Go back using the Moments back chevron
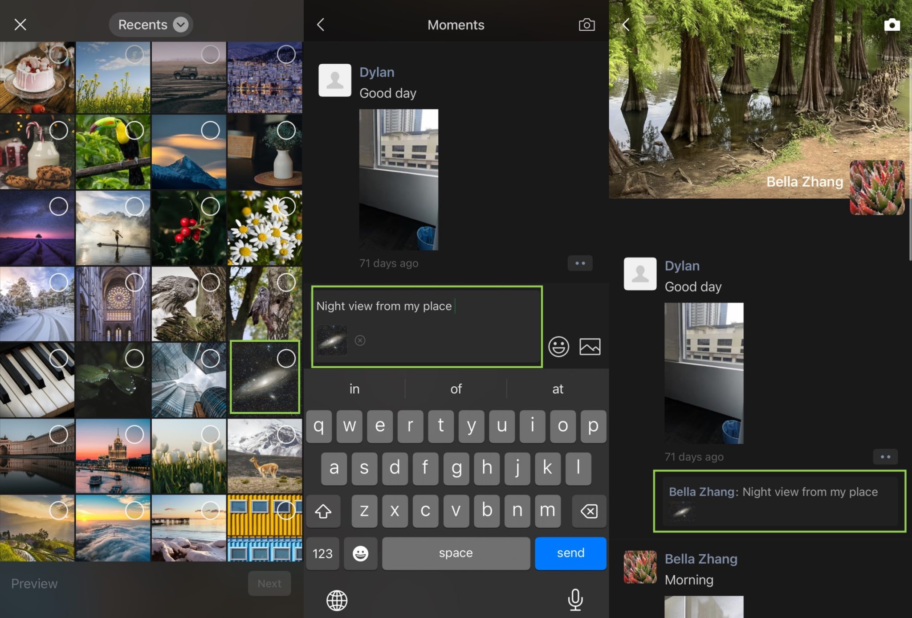This screenshot has width=912, height=618. [x=321, y=25]
